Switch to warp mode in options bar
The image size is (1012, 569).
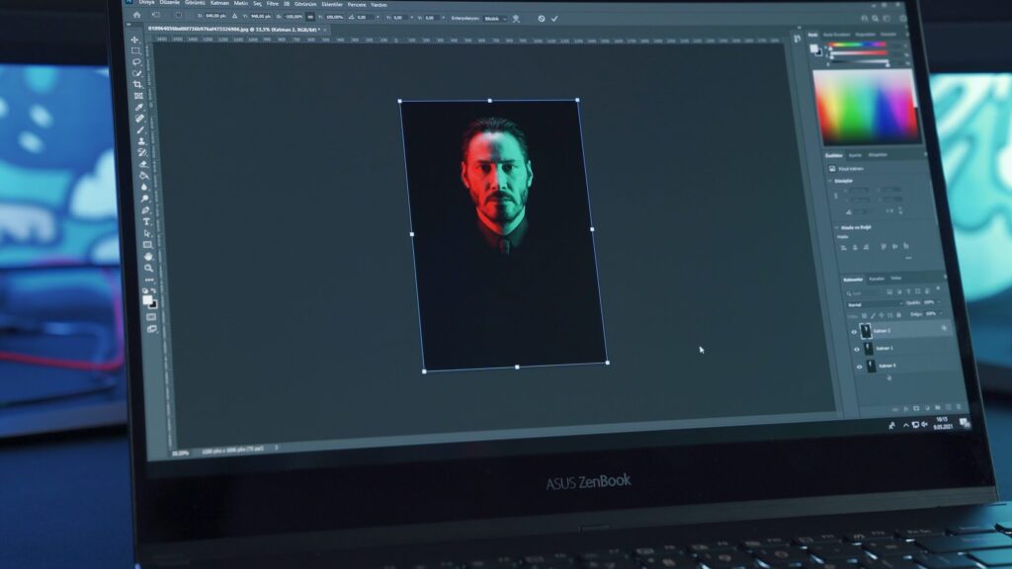(516, 19)
